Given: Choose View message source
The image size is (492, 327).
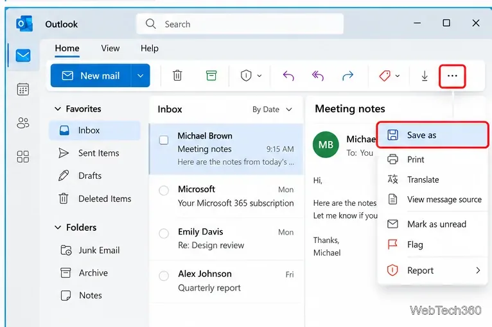Looking at the screenshot, I should click(432, 199).
